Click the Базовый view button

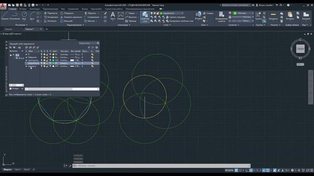click(306, 16)
